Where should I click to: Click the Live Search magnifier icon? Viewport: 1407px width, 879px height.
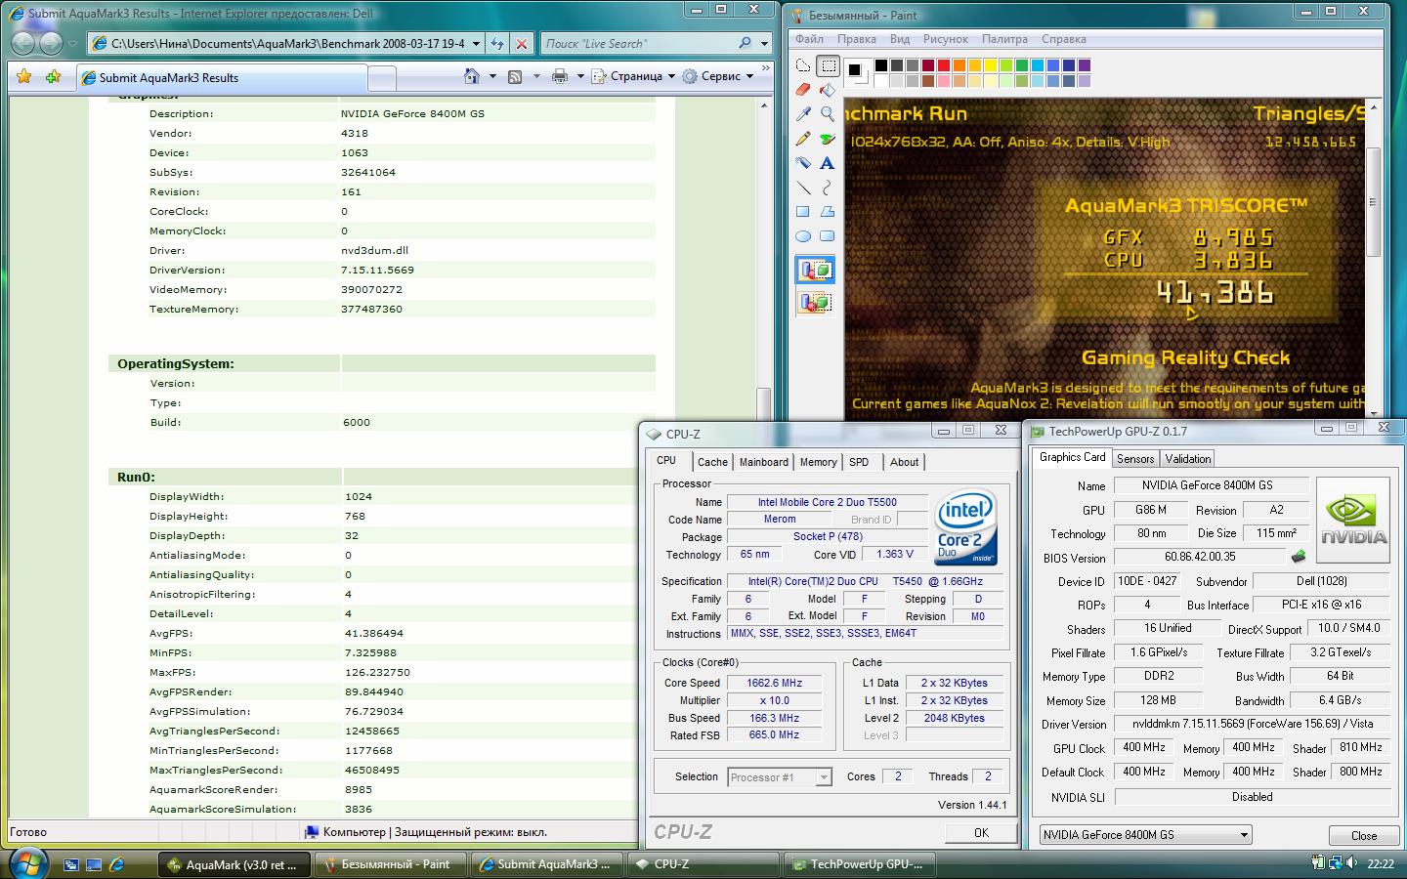pyautogui.click(x=746, y=43)
